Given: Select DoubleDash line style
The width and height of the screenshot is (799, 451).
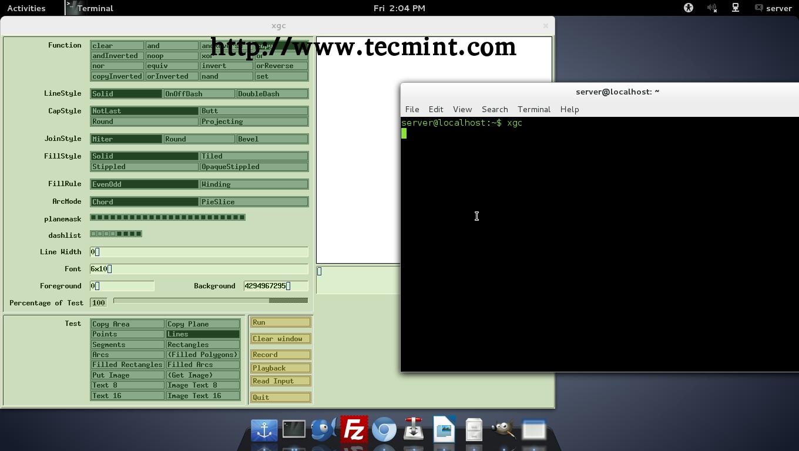Looking at the screenshot, I should coord(272,94).
